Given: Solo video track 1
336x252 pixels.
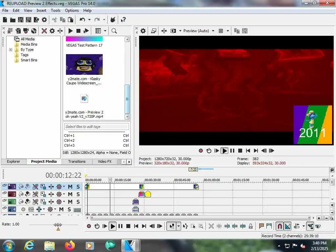Looking at the screenshot, I should (x=78, y=187).
